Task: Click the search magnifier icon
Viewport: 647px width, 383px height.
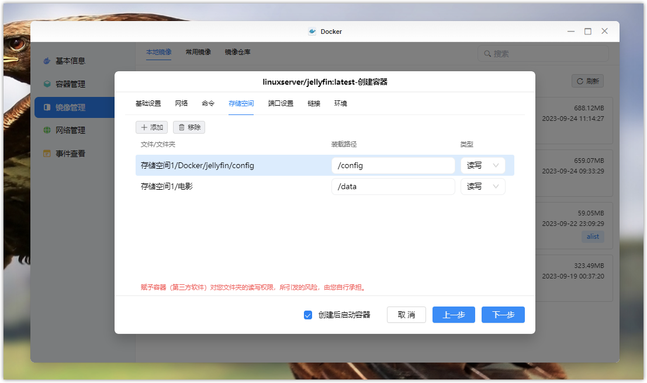Action: pos(487,54)
